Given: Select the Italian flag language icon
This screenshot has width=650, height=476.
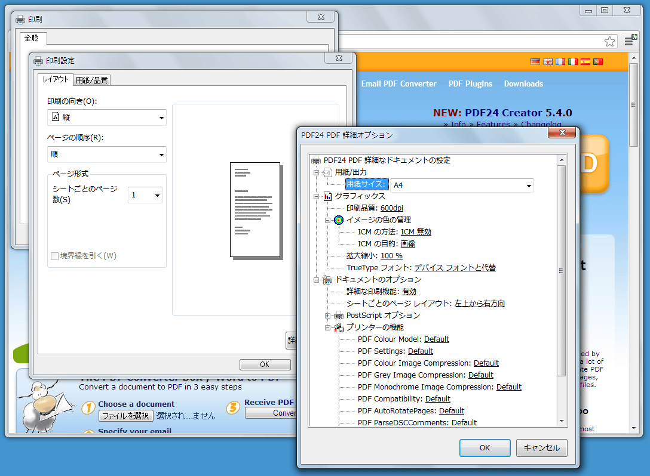Looking at the screenshot, I should click(572, 61).
